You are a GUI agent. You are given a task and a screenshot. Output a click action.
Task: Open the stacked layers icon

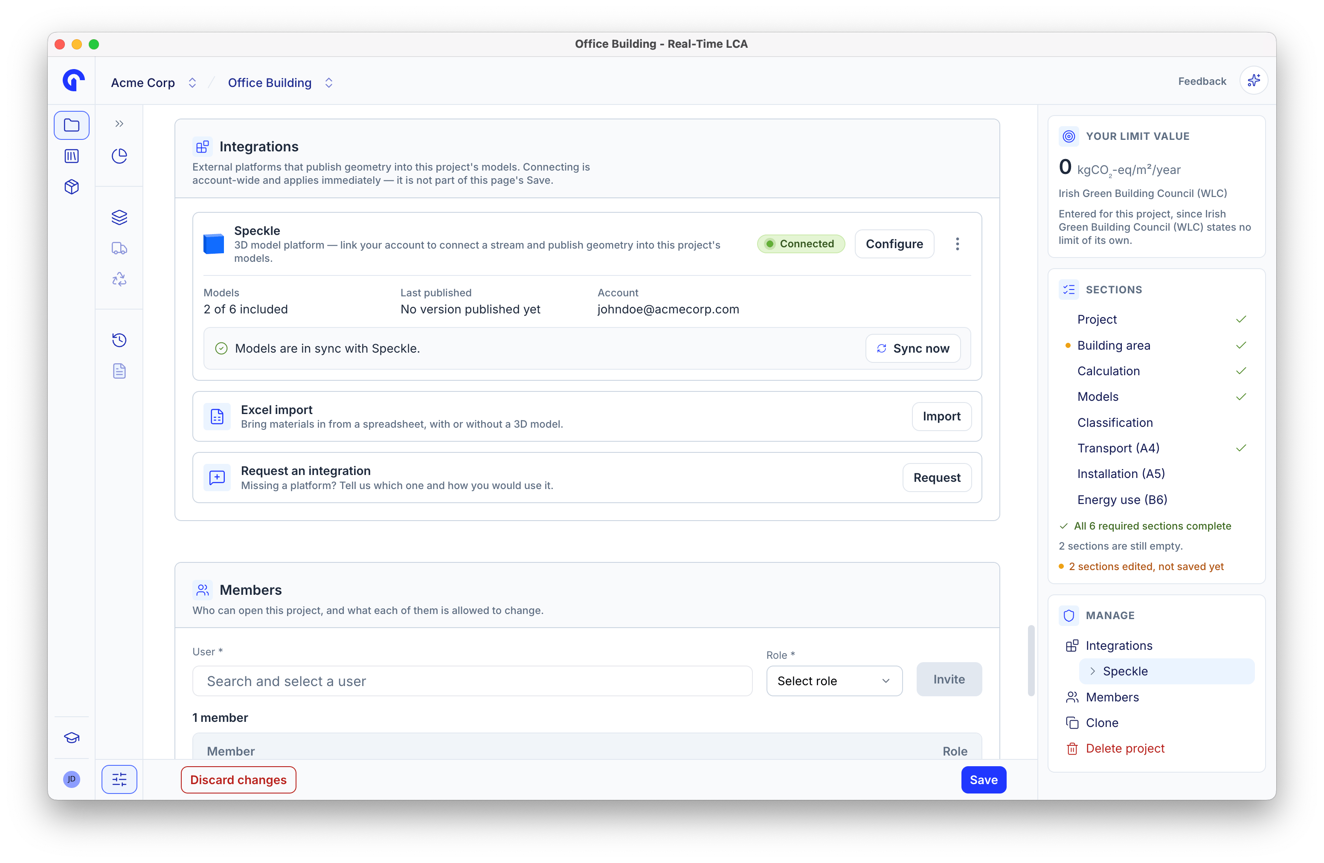coord(119,217)
